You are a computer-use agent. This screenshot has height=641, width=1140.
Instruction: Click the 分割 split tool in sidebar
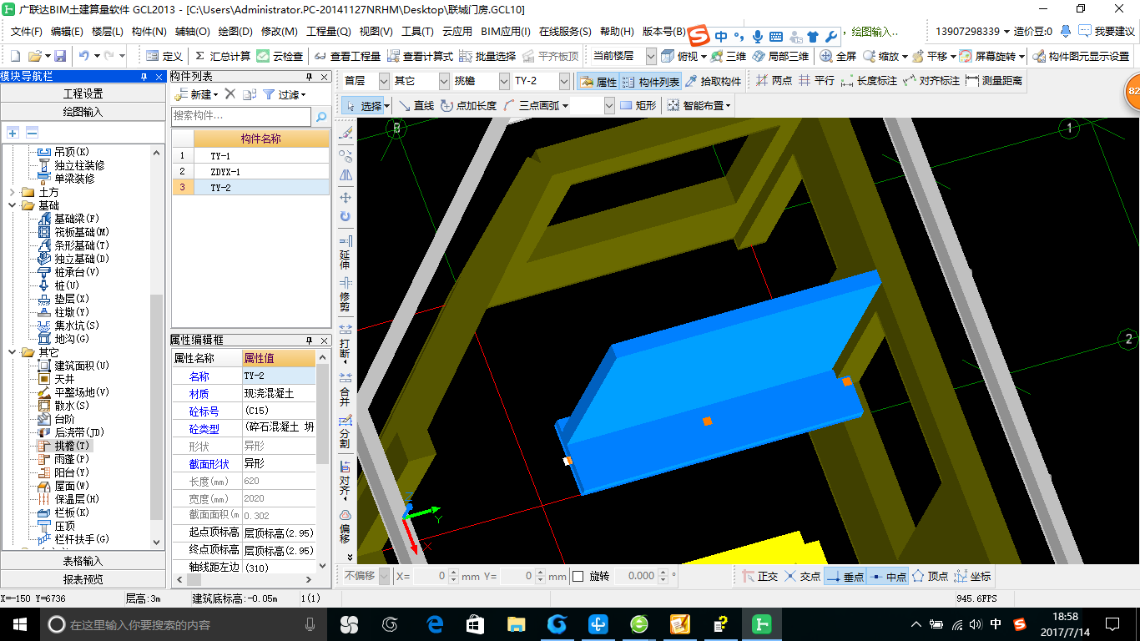point(346,431)
